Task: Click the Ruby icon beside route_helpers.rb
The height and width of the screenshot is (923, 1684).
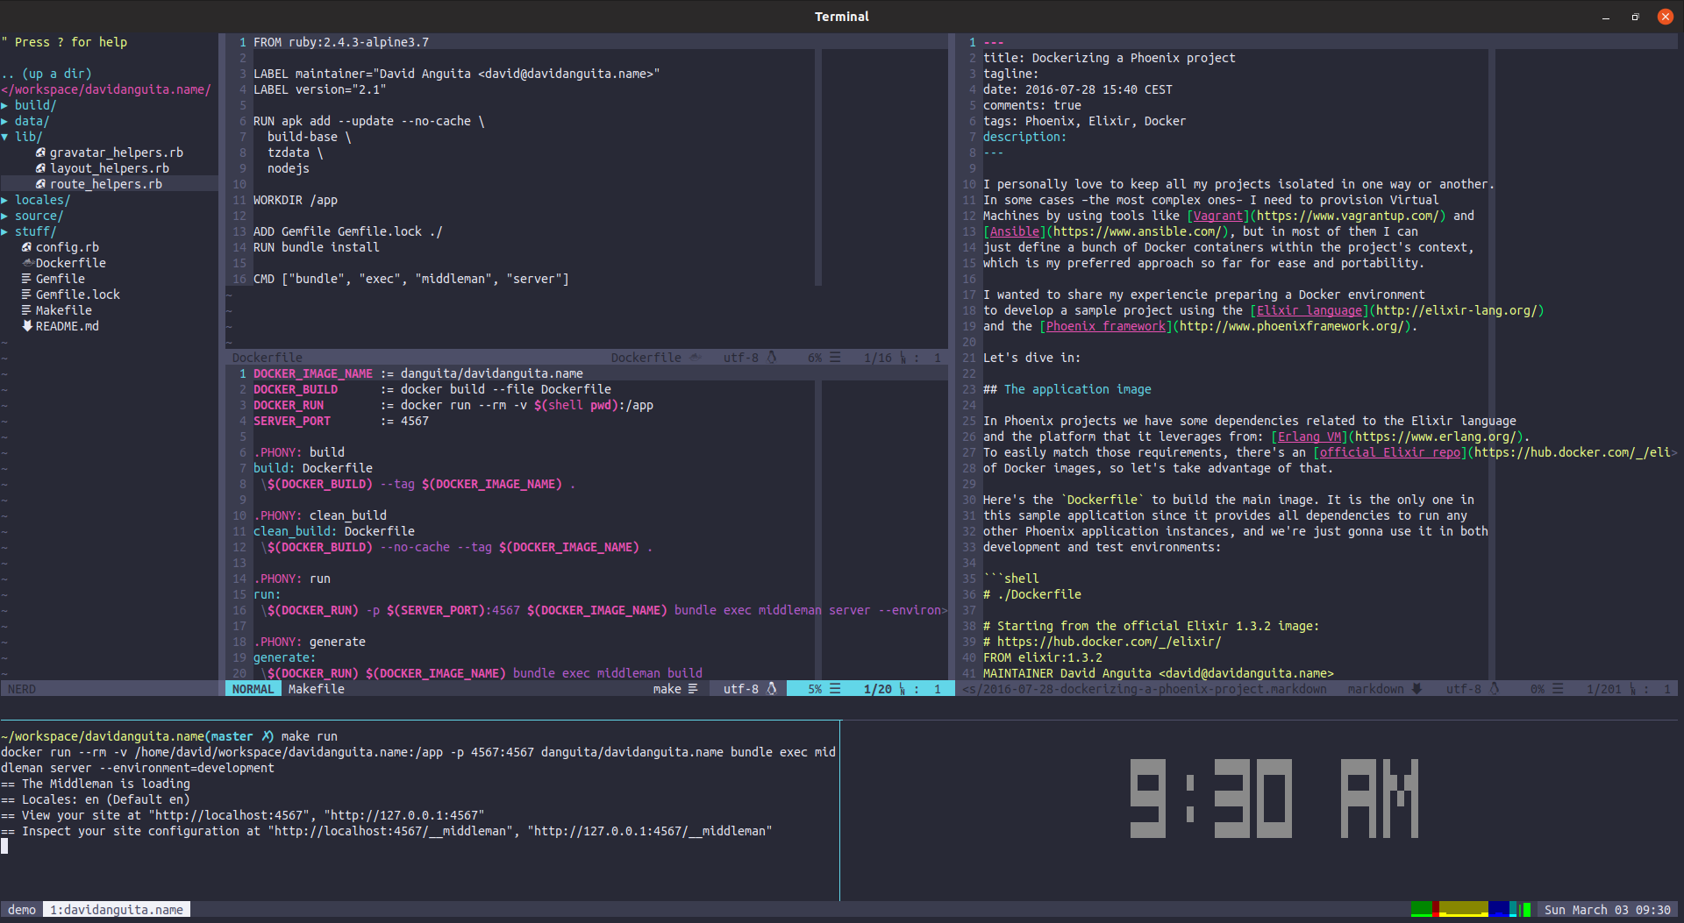Action: click(40, 184)
